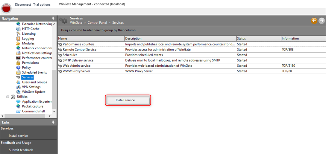Sort by the Name column header
Viewport: 326px width, 154px height.
(x=91, y=38)
